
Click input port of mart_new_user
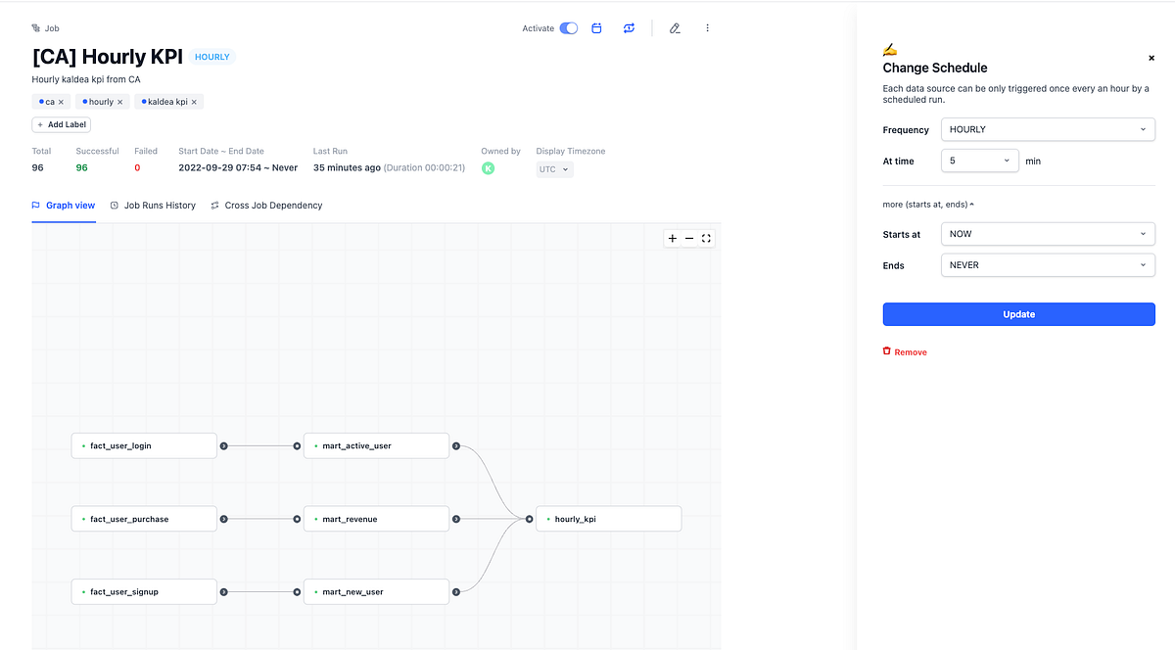297,591
